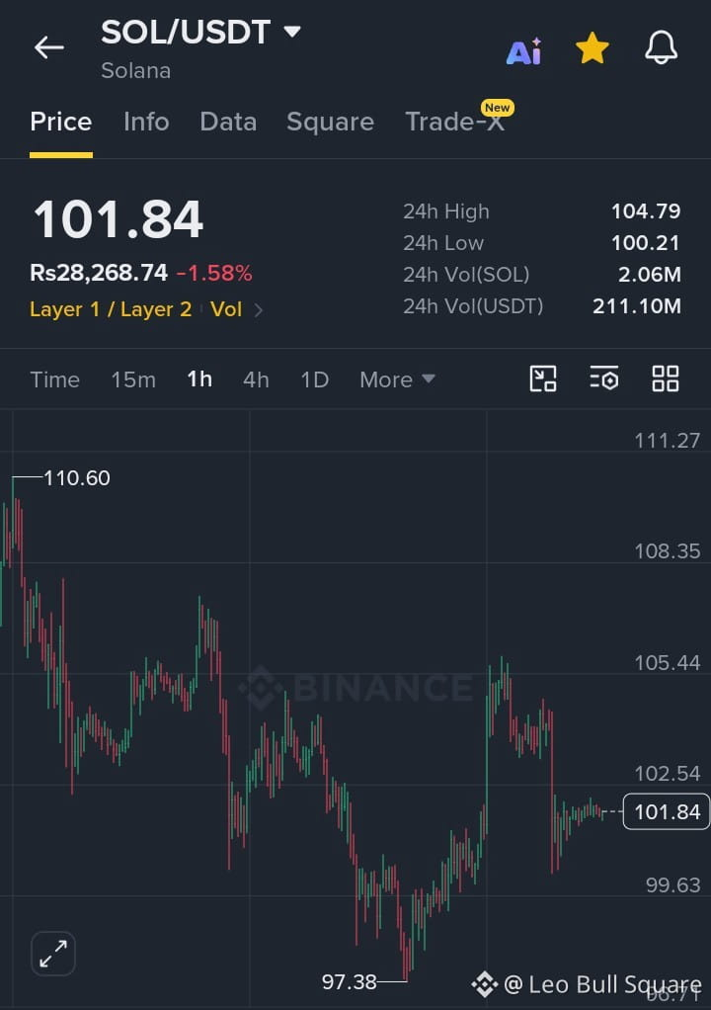Select the 15m timeframe
The height and width of the screenshot is (1010, 711).
(x=133, y=379)
